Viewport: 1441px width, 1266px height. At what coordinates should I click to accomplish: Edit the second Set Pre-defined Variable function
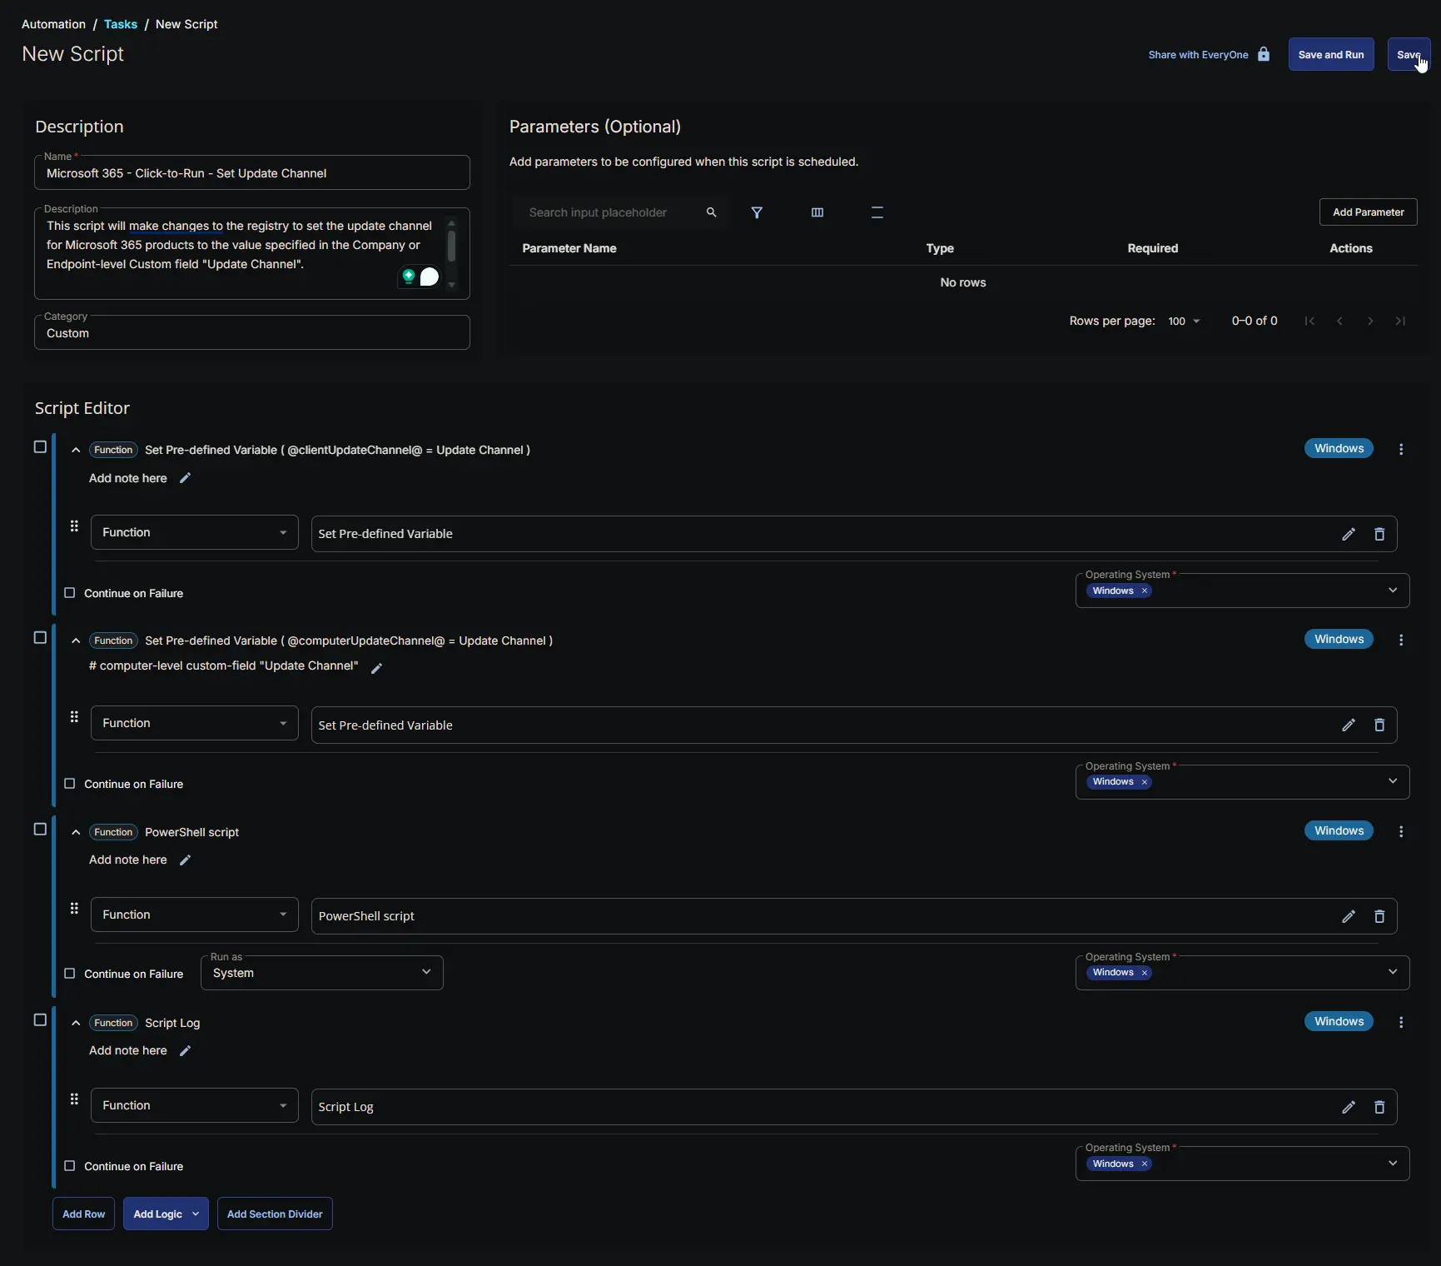click(x=1348, y=725)
